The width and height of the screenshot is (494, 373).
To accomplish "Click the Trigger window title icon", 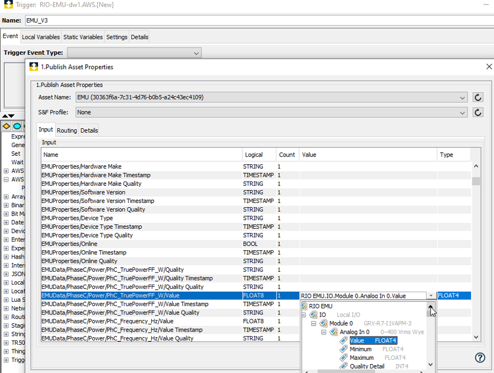I will click(x=8, y=4).
